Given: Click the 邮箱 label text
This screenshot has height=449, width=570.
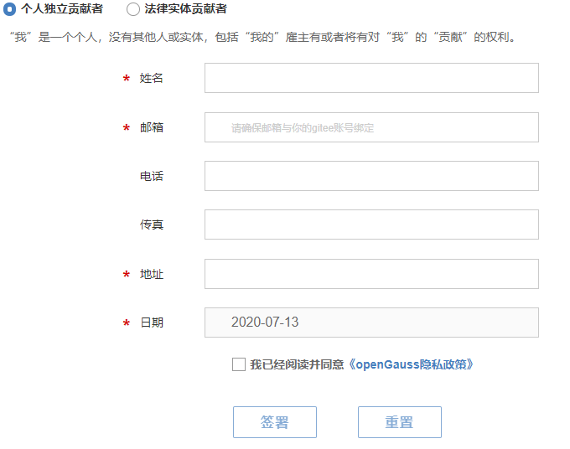Looking at the screenshot, I should [x=151, y=127].
